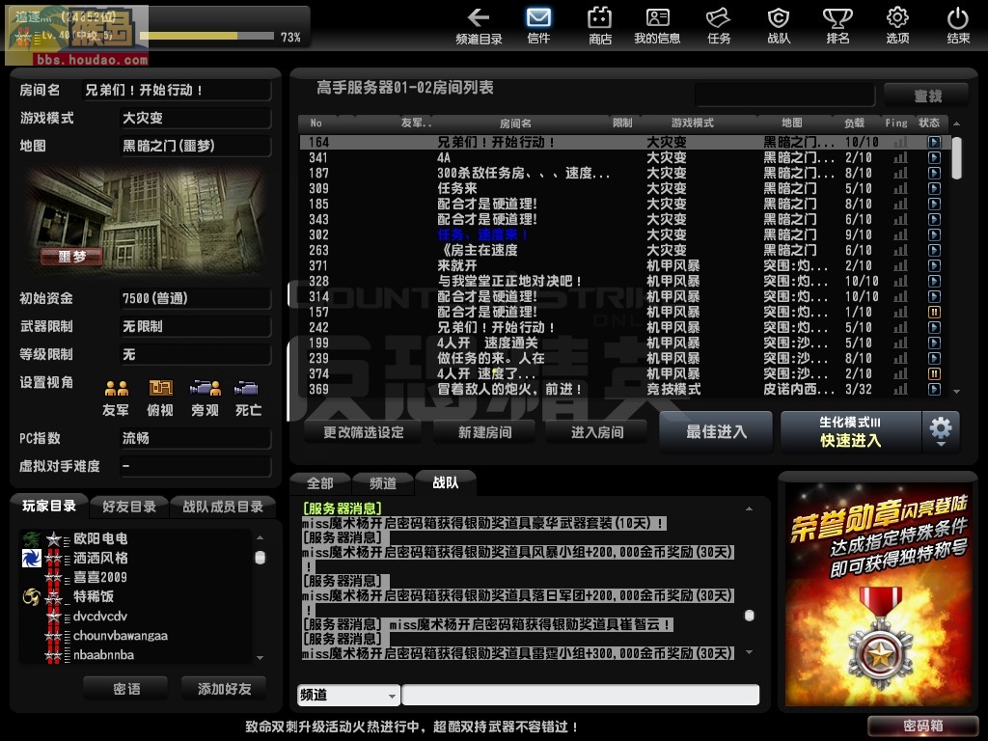
Task: Switch to the Clan (战队) chat tab
Action: tap(445, 482)
